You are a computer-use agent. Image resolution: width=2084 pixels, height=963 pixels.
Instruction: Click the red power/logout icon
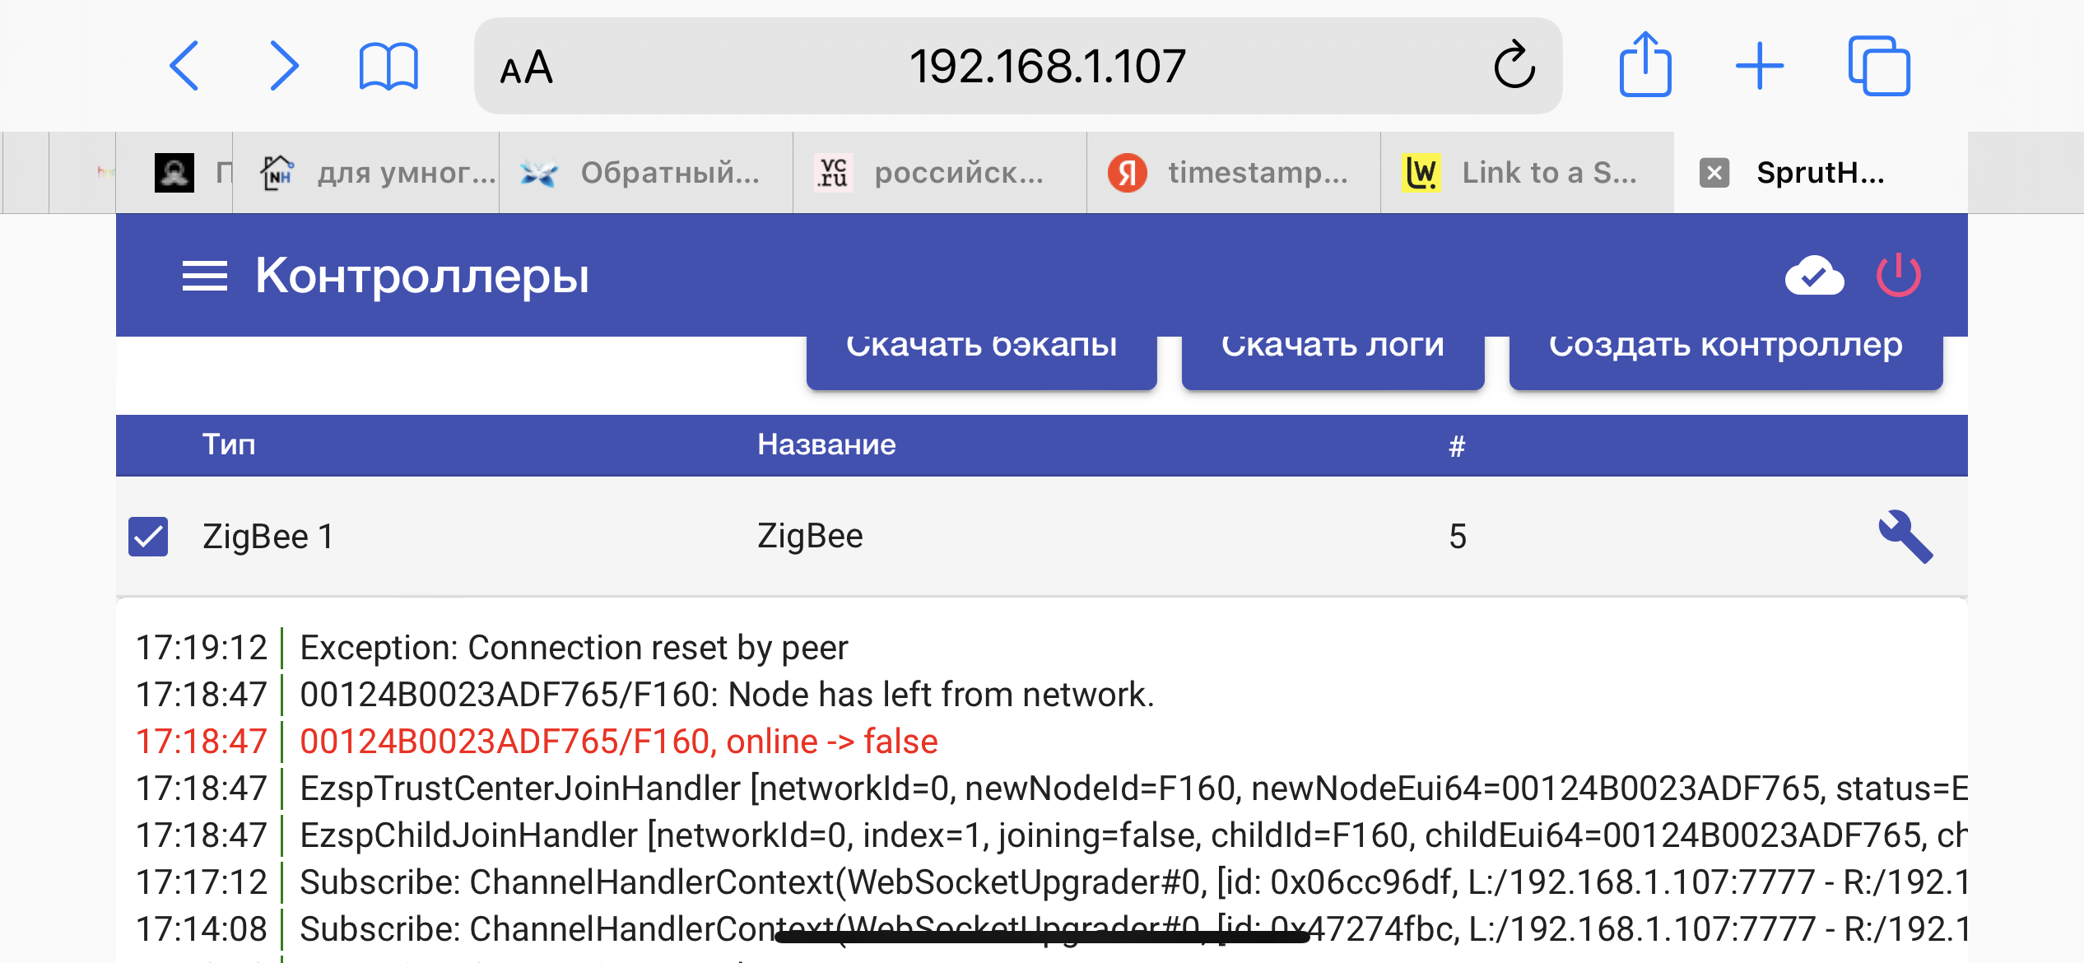(1900, 277)
